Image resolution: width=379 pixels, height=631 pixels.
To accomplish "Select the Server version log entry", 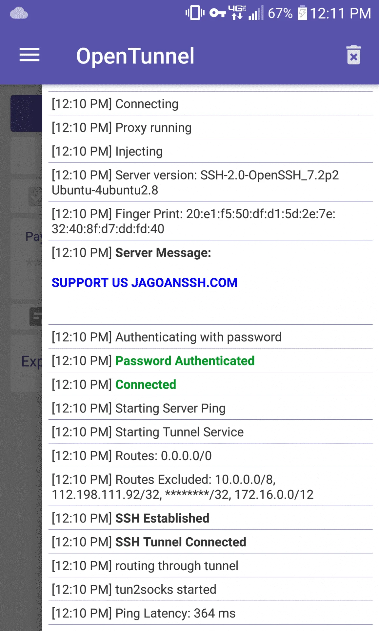I will [210, 182].
